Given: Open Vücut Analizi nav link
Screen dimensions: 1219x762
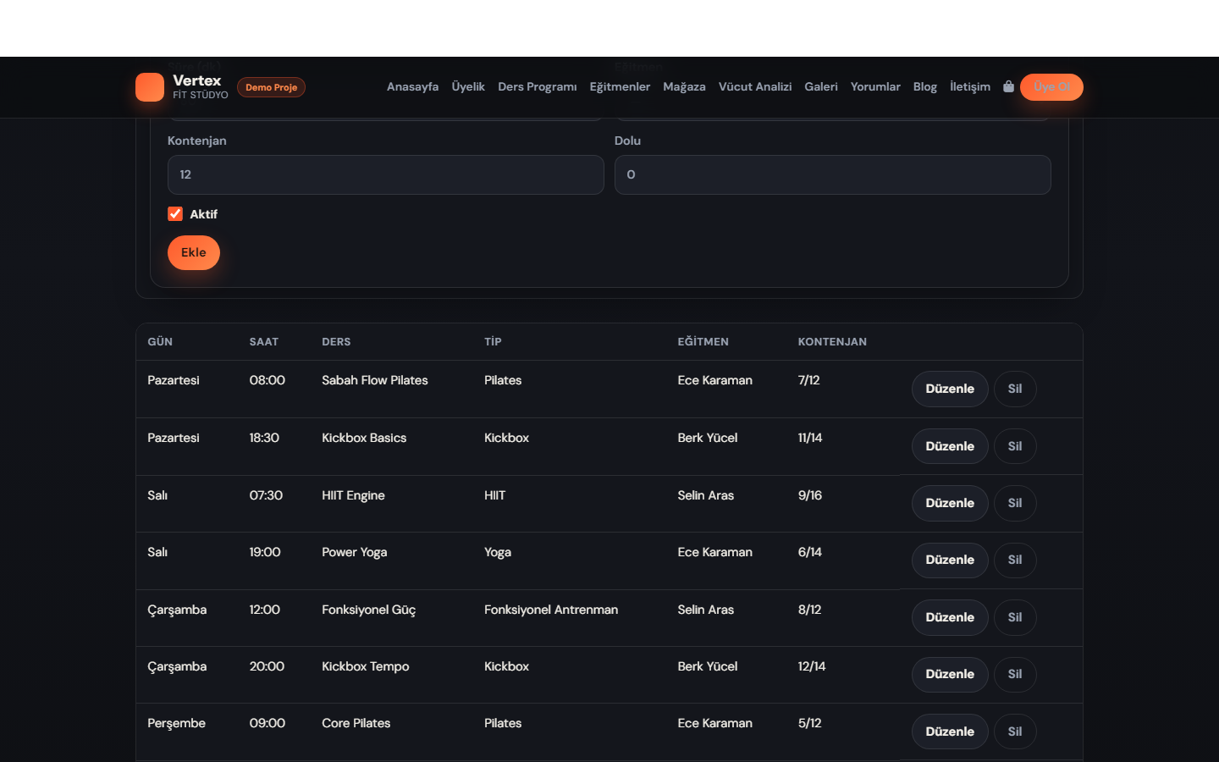Looking at the screenshot, I should click(755, 86).
